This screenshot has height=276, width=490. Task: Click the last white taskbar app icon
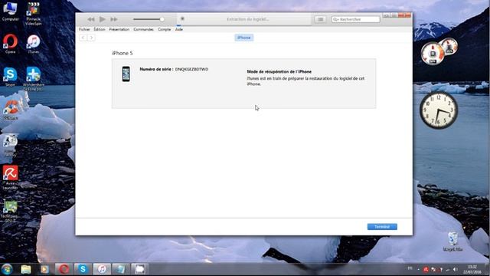[139, 269]
